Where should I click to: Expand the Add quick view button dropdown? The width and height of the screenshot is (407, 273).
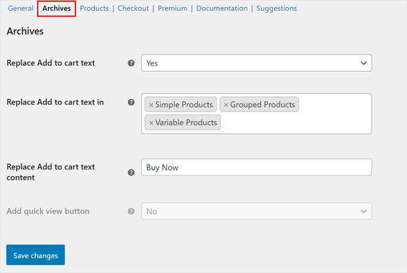pos(256,211)
